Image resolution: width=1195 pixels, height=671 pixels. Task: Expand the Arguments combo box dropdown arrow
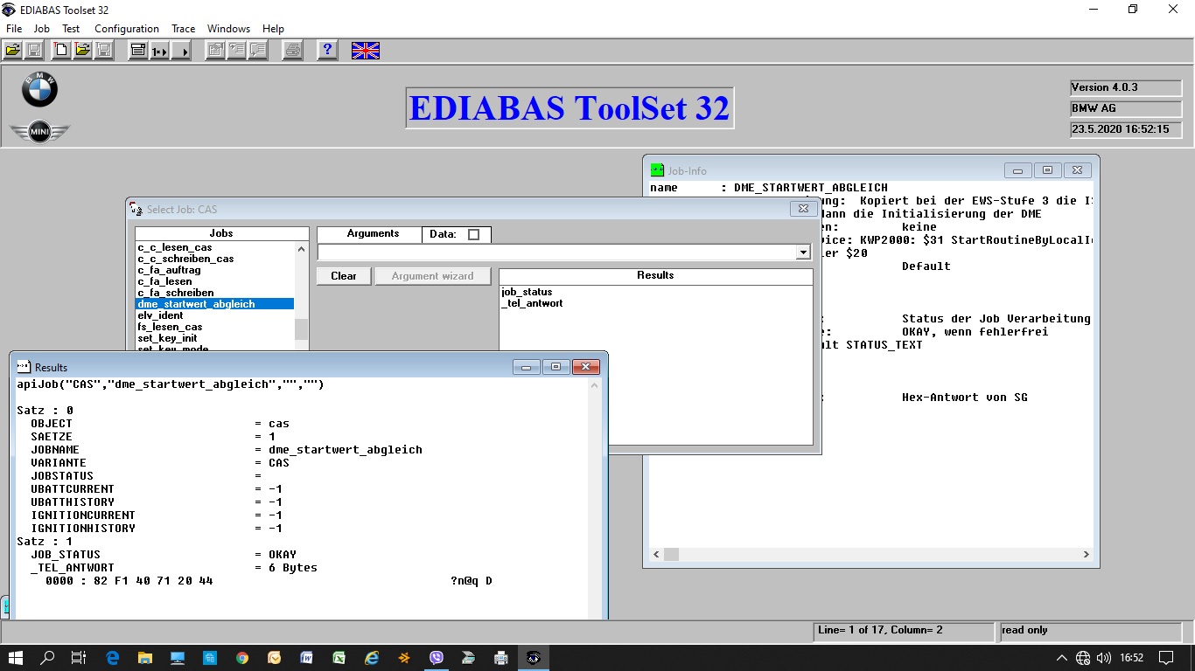coord(803,252)
